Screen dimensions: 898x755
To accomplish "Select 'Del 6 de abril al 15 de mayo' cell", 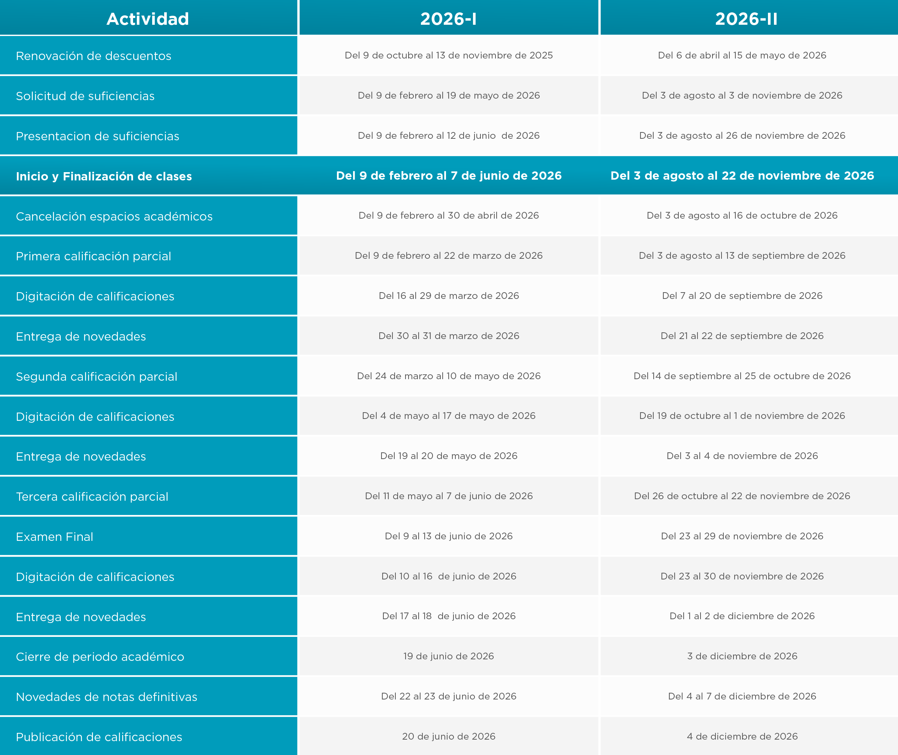I will 742,55.
